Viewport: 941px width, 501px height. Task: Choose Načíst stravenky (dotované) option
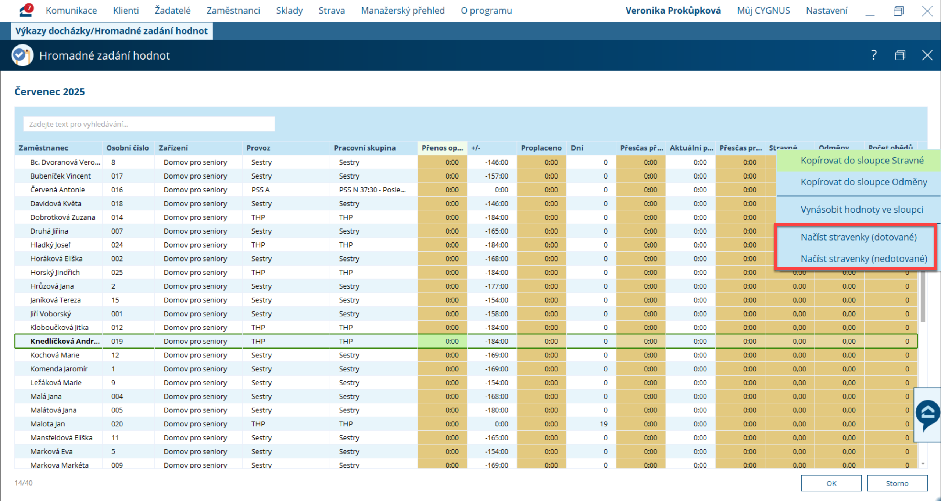(858, 237)
